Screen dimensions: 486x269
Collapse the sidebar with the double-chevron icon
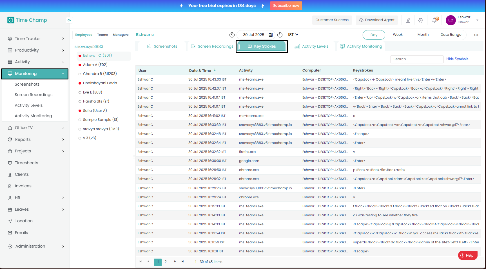(69, 20)
